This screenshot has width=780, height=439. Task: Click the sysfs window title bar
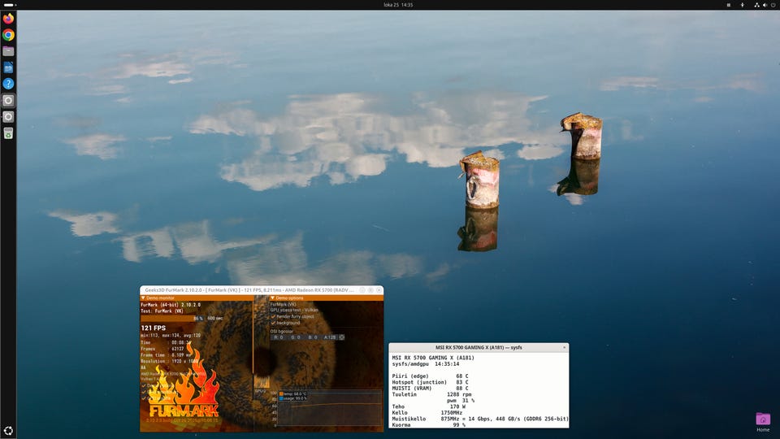click(479, 347)
